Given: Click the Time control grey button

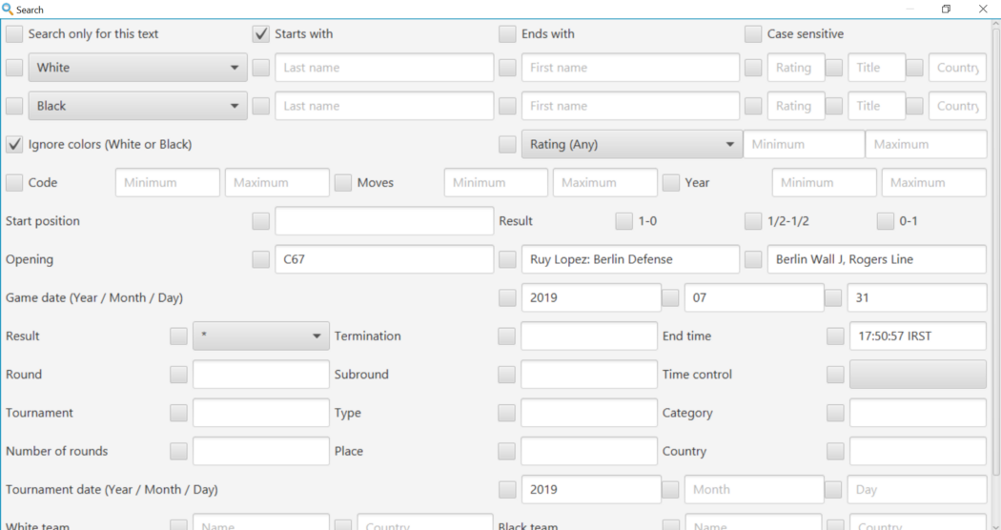Looking at the screenshot, I should 917,375.
